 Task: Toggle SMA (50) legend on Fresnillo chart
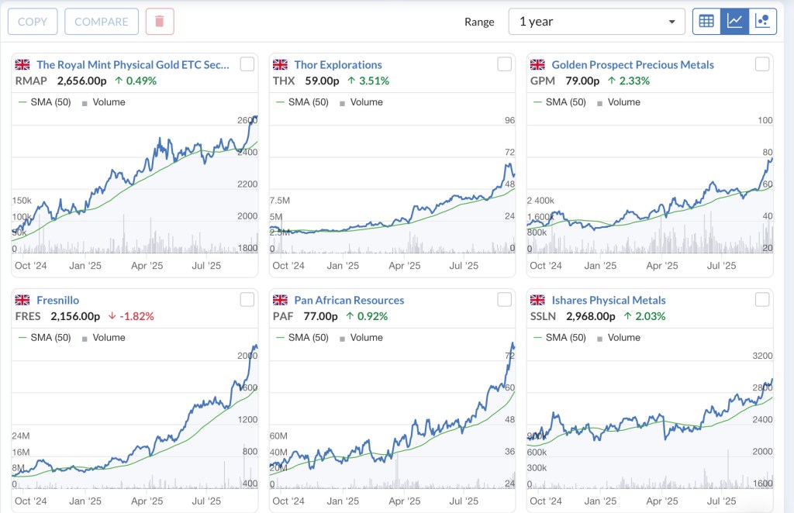click(x=50, y=338)
